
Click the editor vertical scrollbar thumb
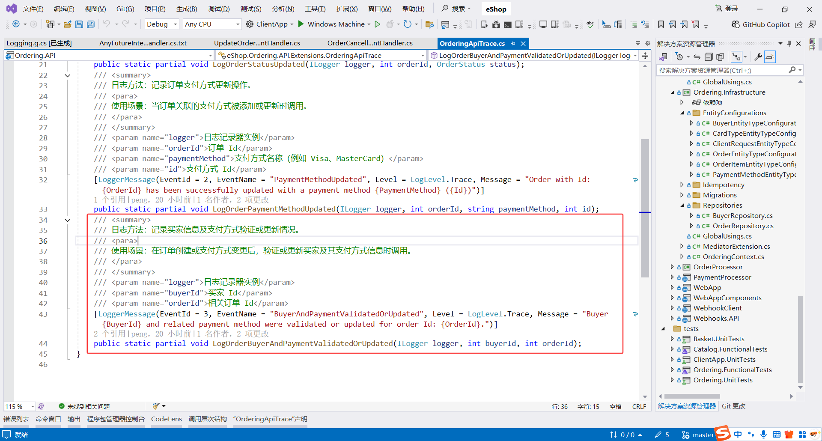click(x=645, y=208)
